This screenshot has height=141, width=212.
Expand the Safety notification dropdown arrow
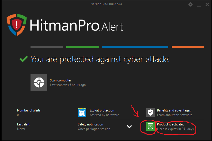coord(129,127)
